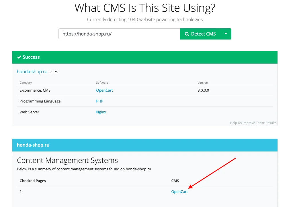Image resolution: width=297 pixels, height=207 pixels.
Task: Select the Programming Language row label
Action: (40, 101)
